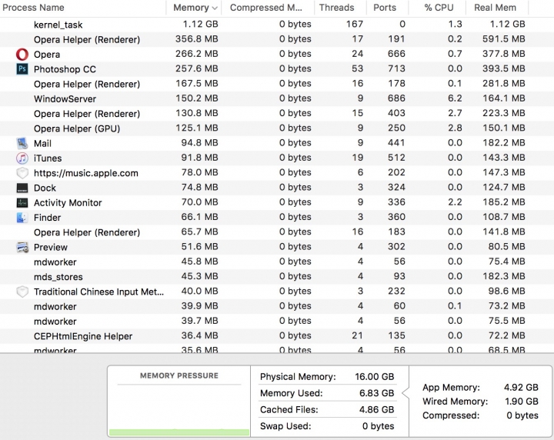554x440 pixels.
Task: Sort by % CPU column header
Action: tap(439, 8)
